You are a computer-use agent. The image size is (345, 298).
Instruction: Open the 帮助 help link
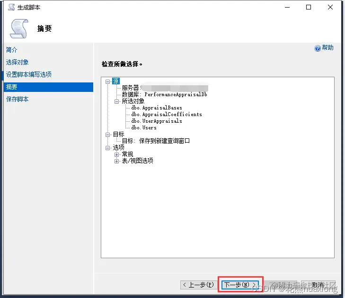[x=327, y=47]
